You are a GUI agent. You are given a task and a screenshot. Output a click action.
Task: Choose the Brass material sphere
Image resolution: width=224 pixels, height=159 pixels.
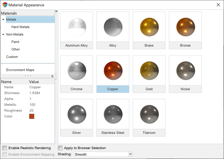click(x=149, y=27)
